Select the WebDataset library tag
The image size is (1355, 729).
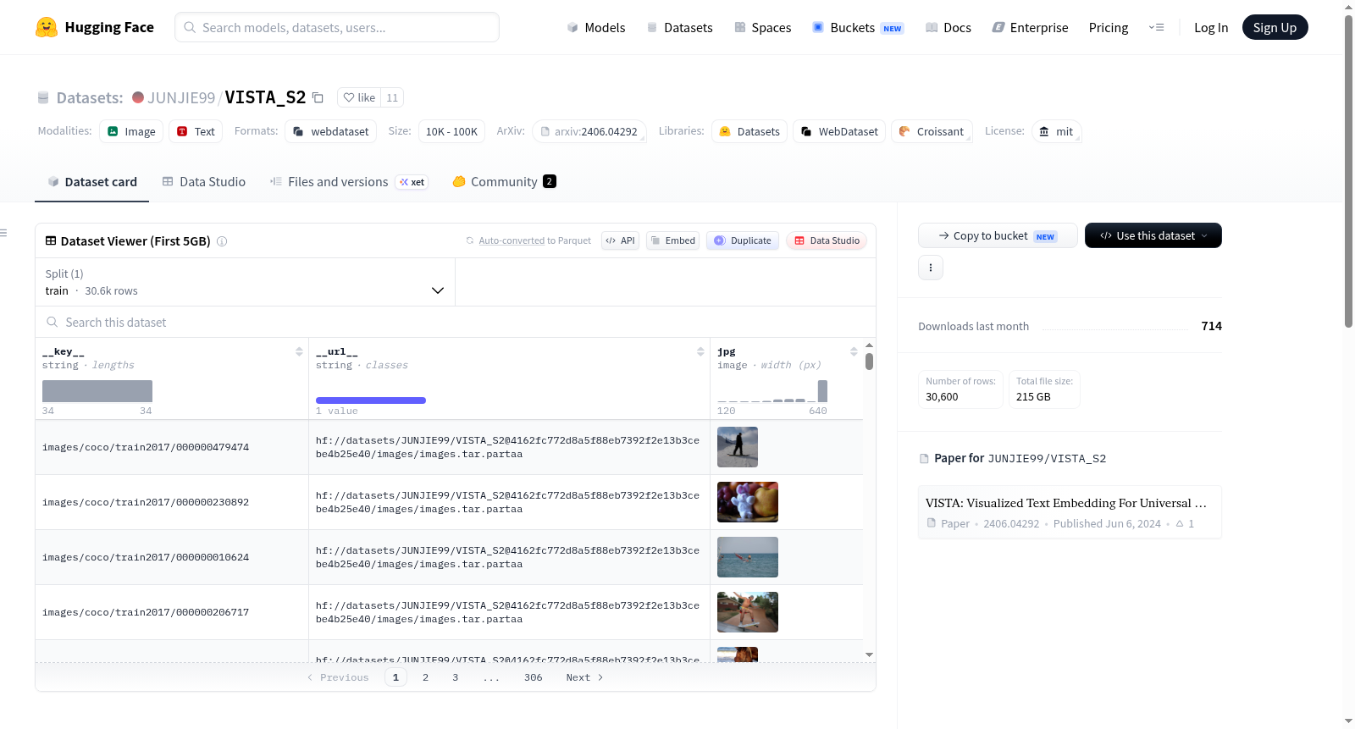pyautogui.click(x=839, y=131)
